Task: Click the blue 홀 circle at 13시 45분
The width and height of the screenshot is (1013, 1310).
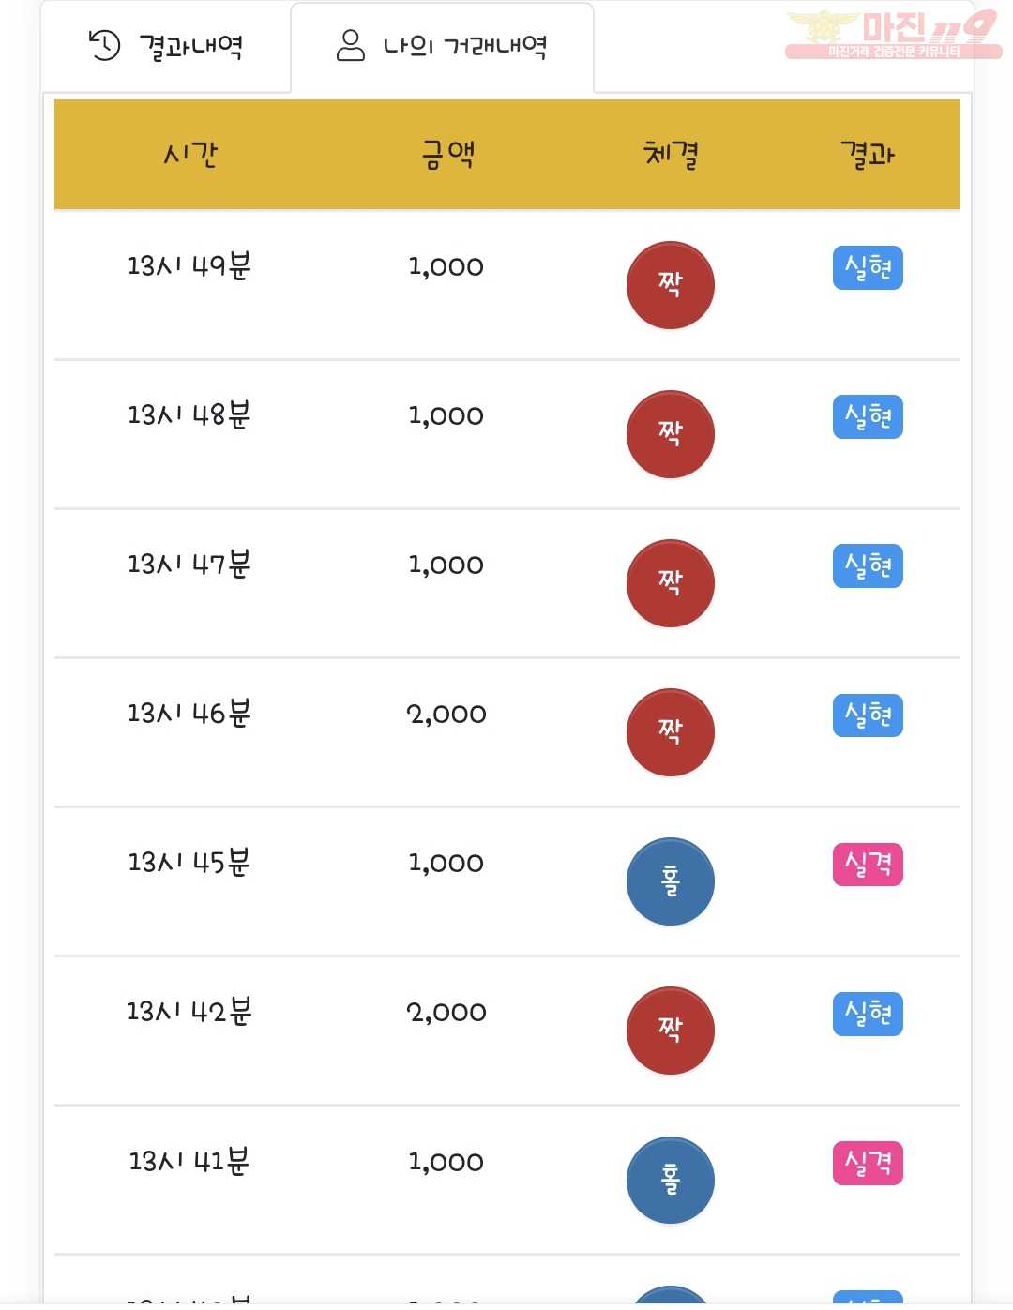Action: [671, 881]
